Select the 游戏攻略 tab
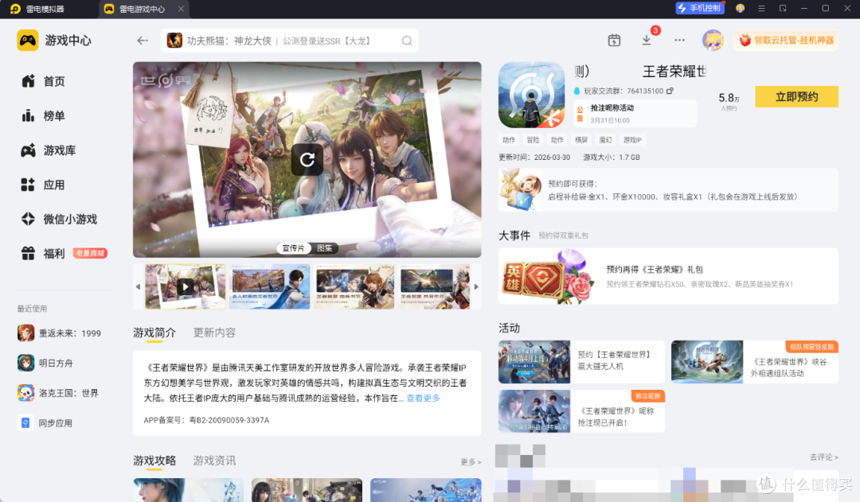Viewport: 860px width, 502px height. [154, 461]
